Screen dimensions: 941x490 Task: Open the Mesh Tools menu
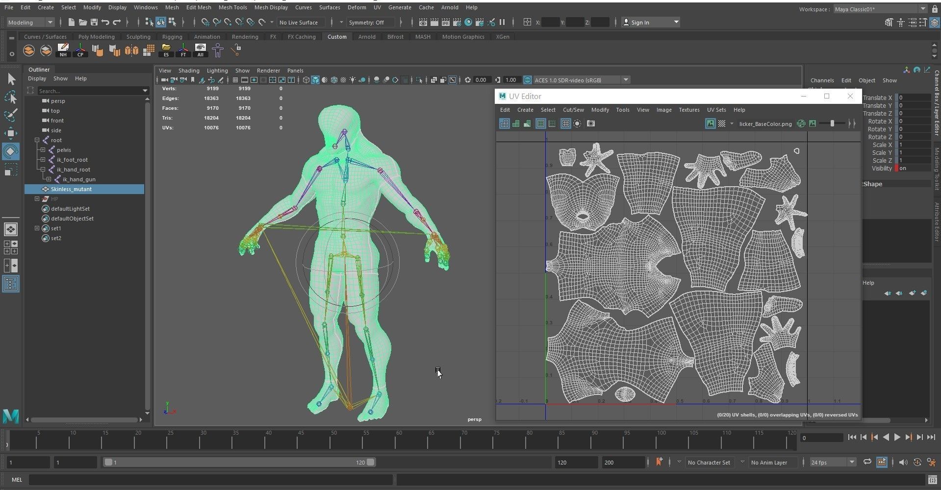[232, 7]
